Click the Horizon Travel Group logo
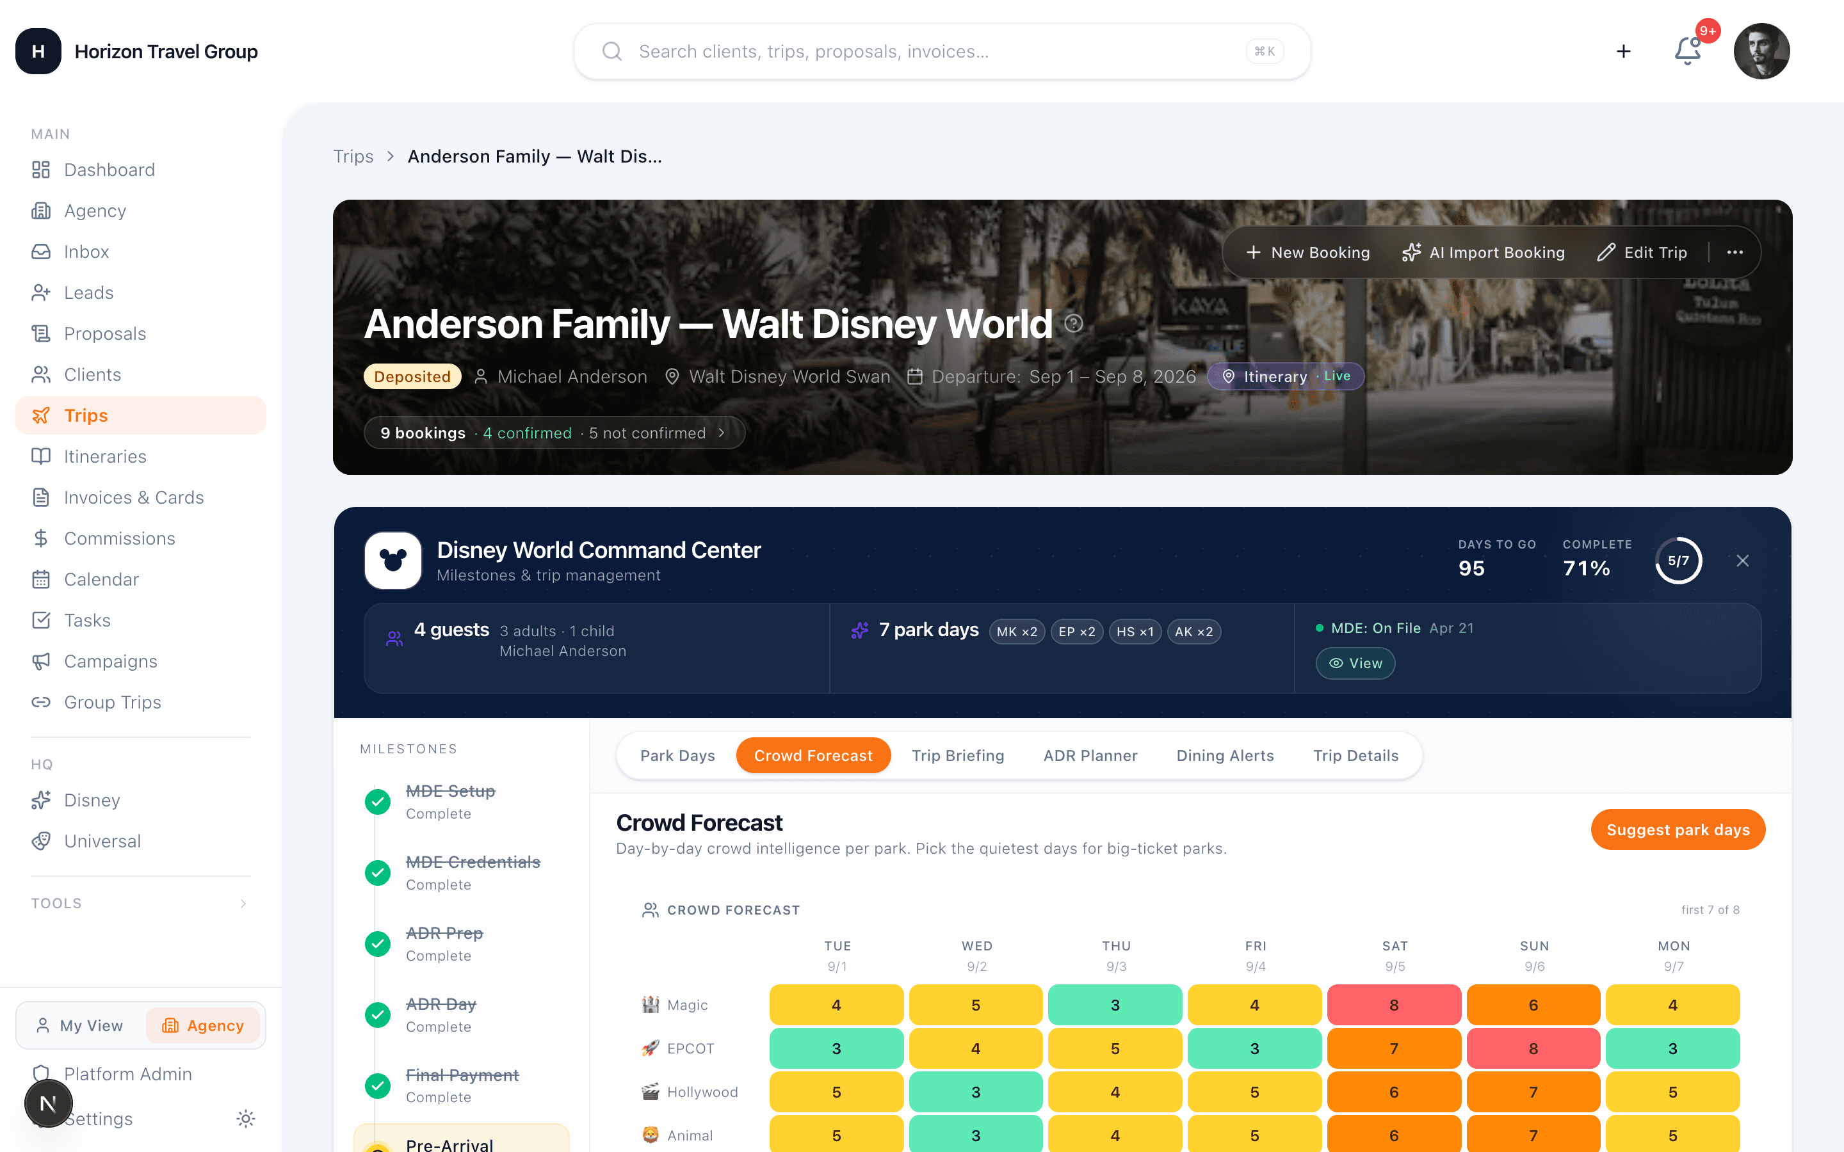 (x=38, y=51)
